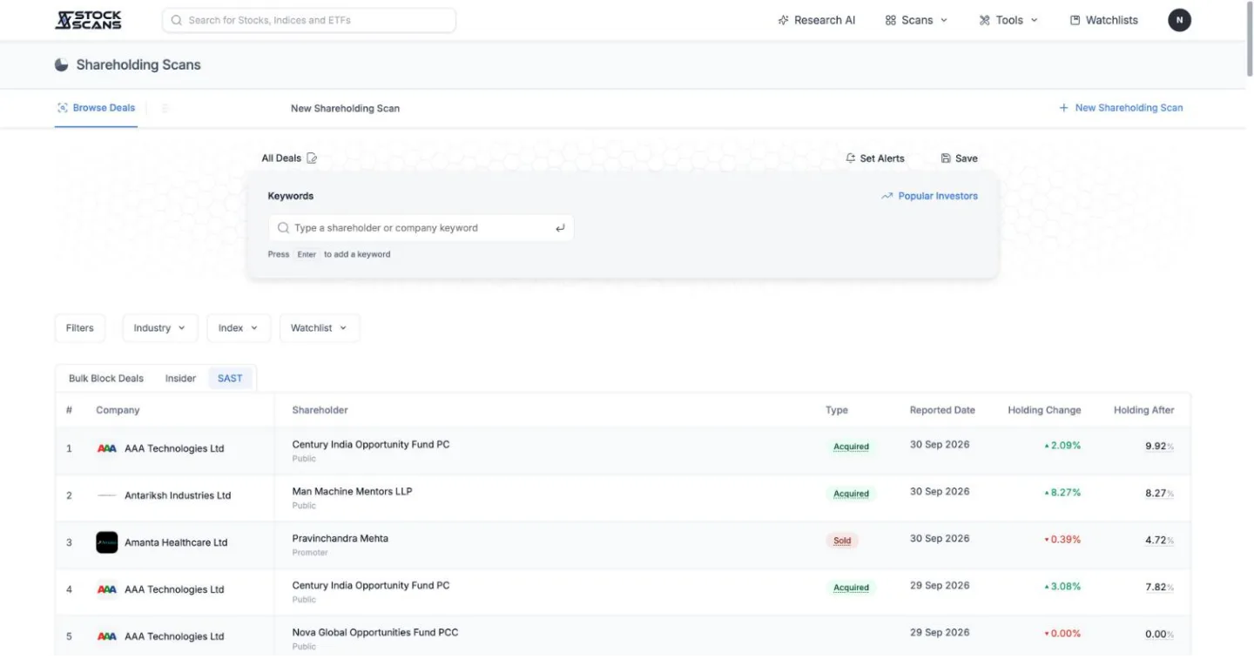Image resolution: width=1254 pixels, height=659 pixels.
Task: Click the Sold badge for Amanta Healthcare
Action: pyautogui.click(x=842, y=541)
